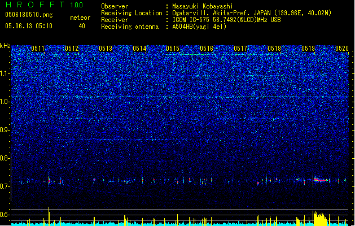Click the 0512 time marker
The height and width of the screenshot is (226, 355).
tap(72, 49)
